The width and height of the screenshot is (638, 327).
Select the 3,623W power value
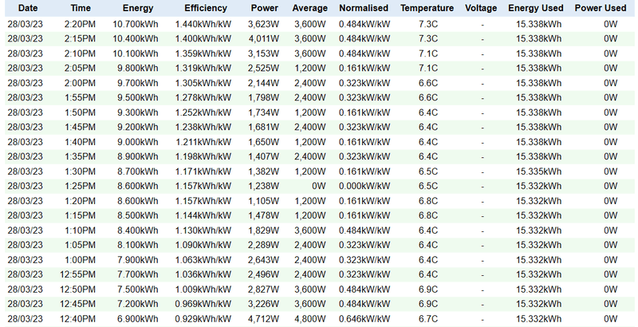click(263, 25)
